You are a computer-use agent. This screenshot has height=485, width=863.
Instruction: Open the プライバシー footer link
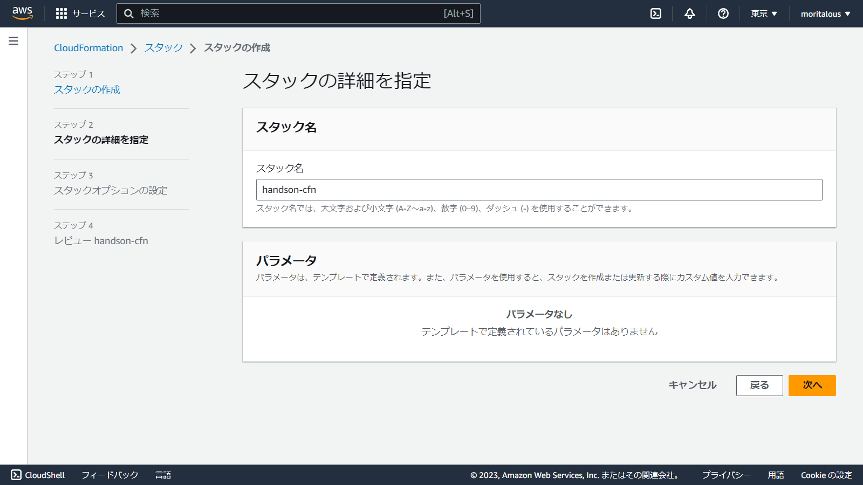726,475
